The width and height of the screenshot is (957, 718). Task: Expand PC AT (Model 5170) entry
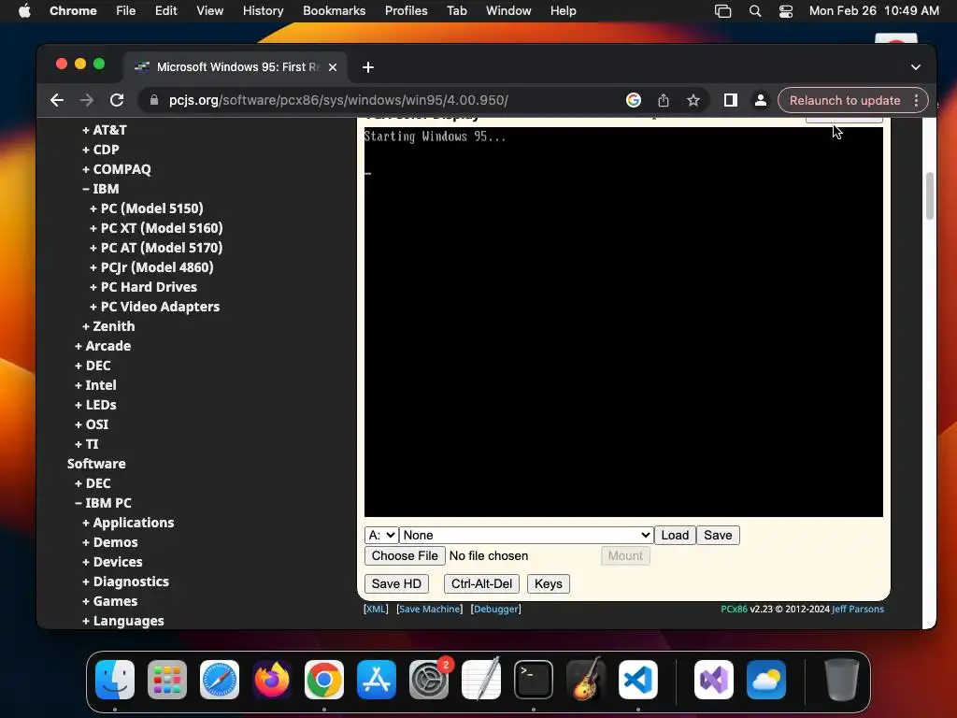[156, 247]
